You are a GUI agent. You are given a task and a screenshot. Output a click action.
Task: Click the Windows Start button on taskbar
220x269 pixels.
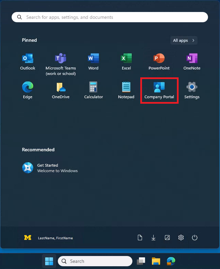[x=49, y=261]
